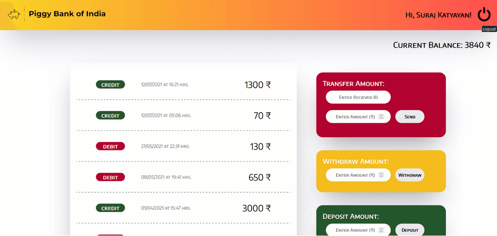Screen dimensions: 497x236
Task: Click the piggy bank logo icon
Action: coord(14,15)
